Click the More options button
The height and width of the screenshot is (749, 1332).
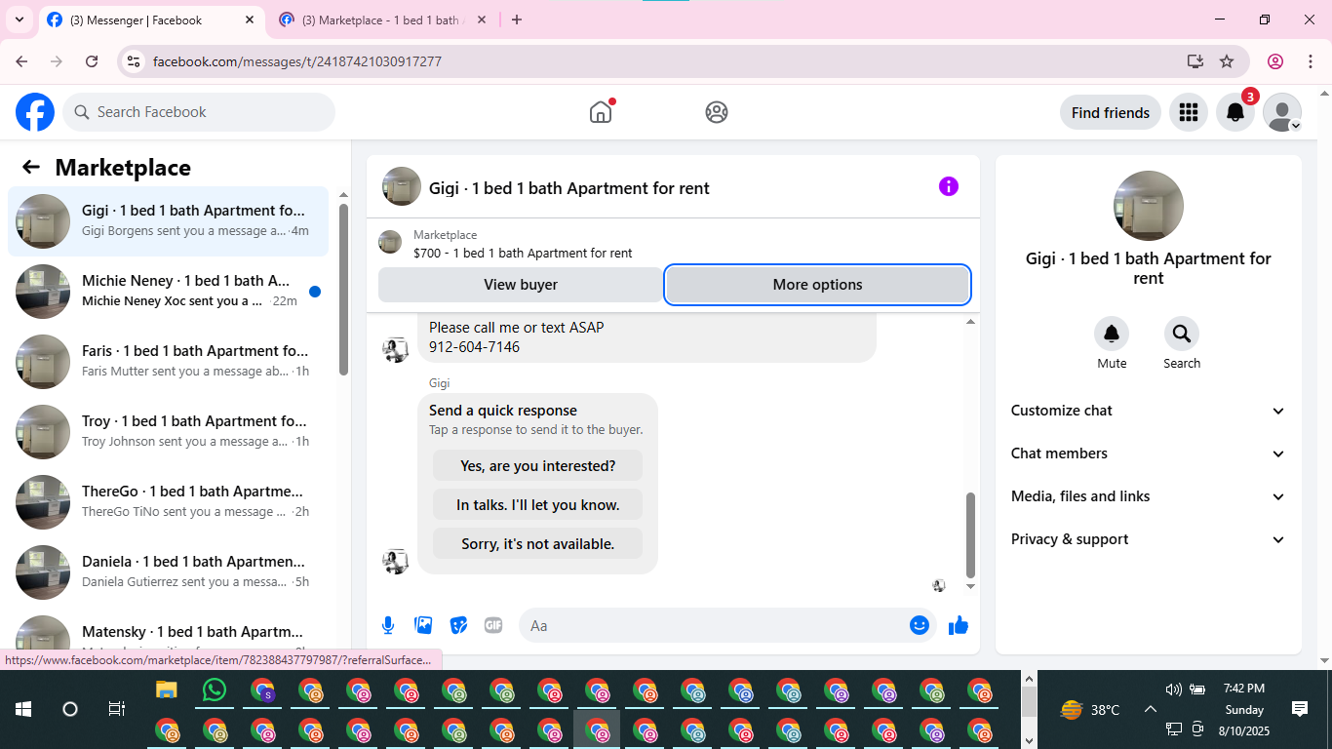(x=817, y=285)
